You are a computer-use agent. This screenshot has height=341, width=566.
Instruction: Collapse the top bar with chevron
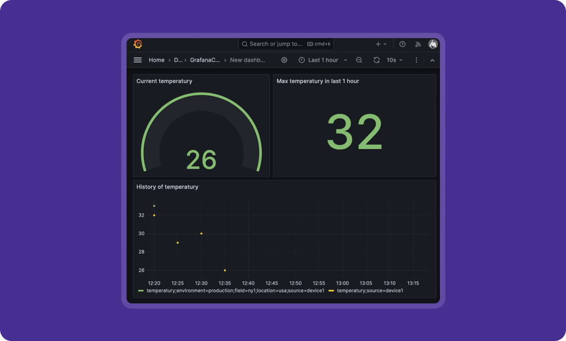pos(432,60)
